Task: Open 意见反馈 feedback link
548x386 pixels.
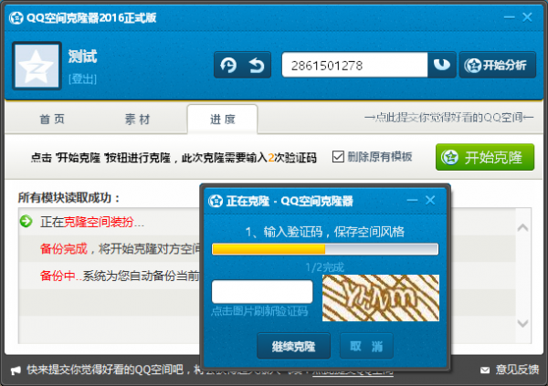Action: [x=517, y=370]
